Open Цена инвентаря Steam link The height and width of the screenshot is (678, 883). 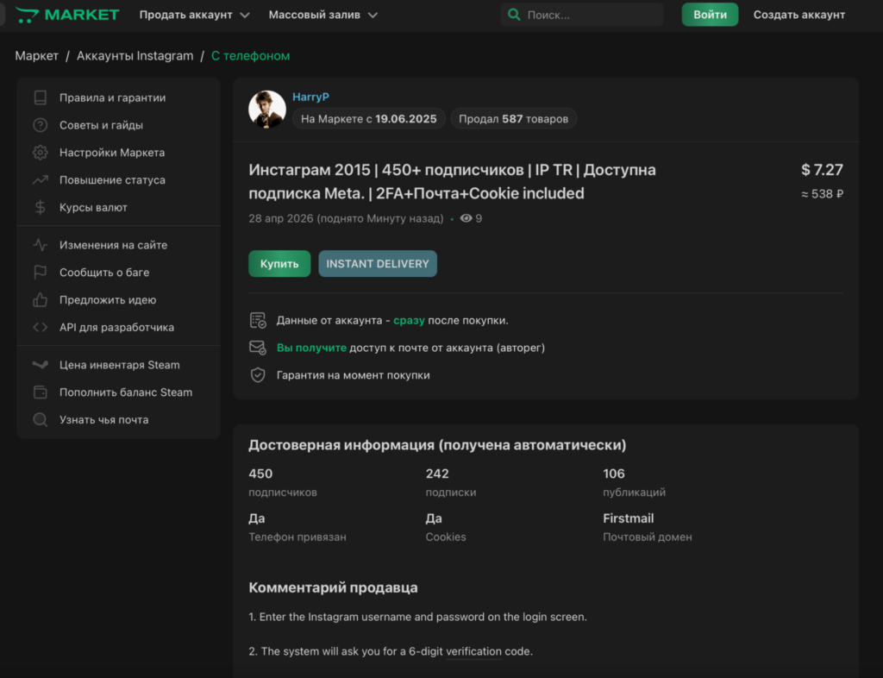tap(118, 365)
